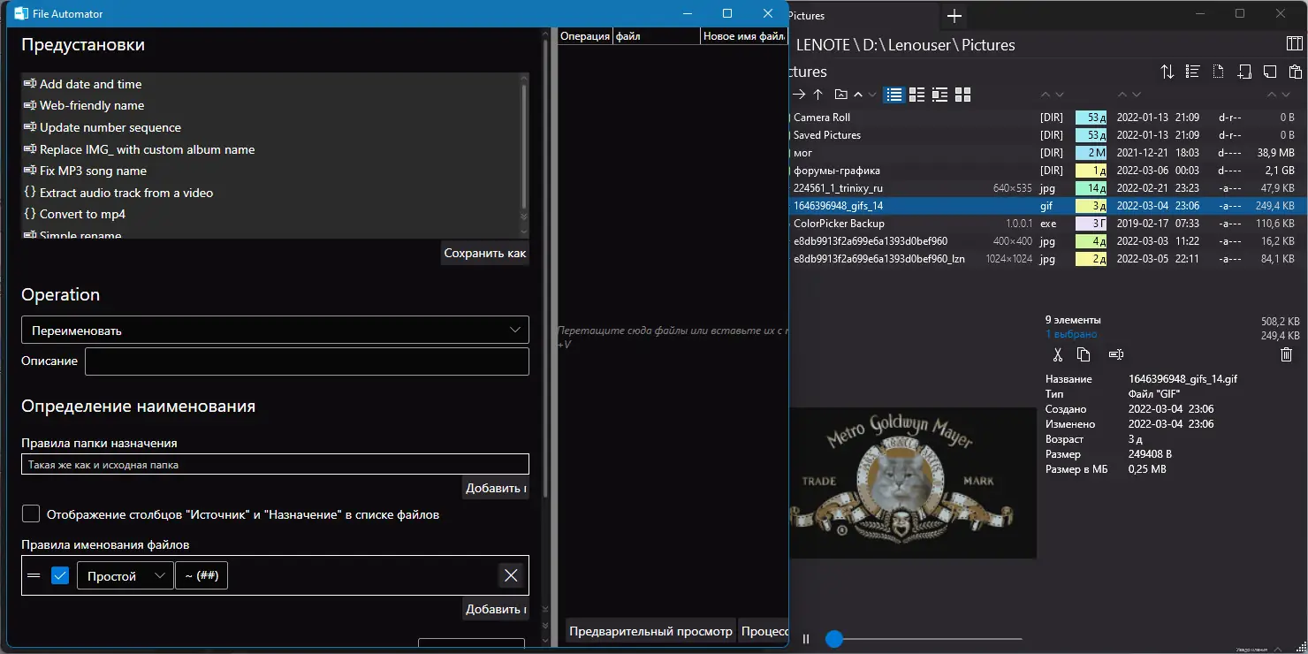Click 'Добавить' button under file naming rules
The image size is (1308, 654).
[x=495, y=609]
